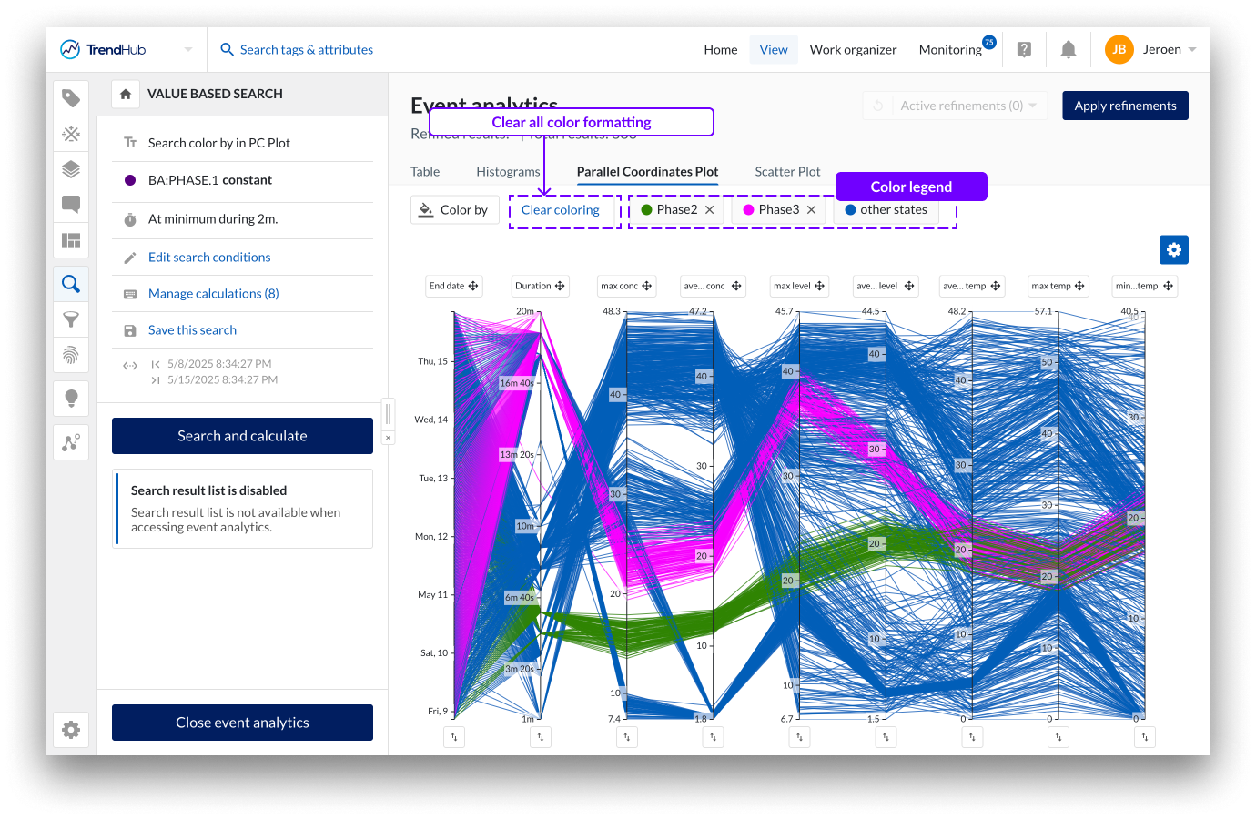This screenshot has width=1256, height=819.
Task: Open the filter funnel icon in sidebar
Action: coord(71,319)
